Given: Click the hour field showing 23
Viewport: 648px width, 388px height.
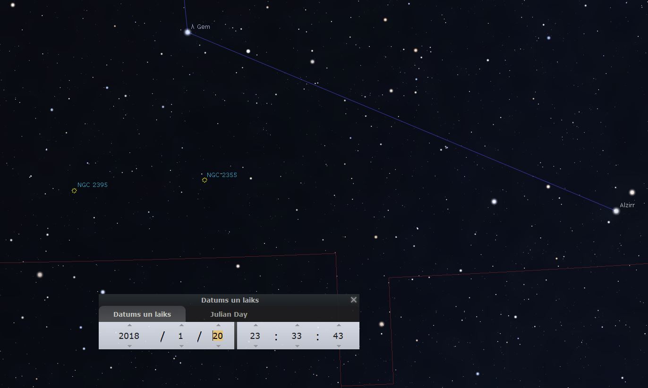Looking at the screenshot, I should tap(255, 336).
